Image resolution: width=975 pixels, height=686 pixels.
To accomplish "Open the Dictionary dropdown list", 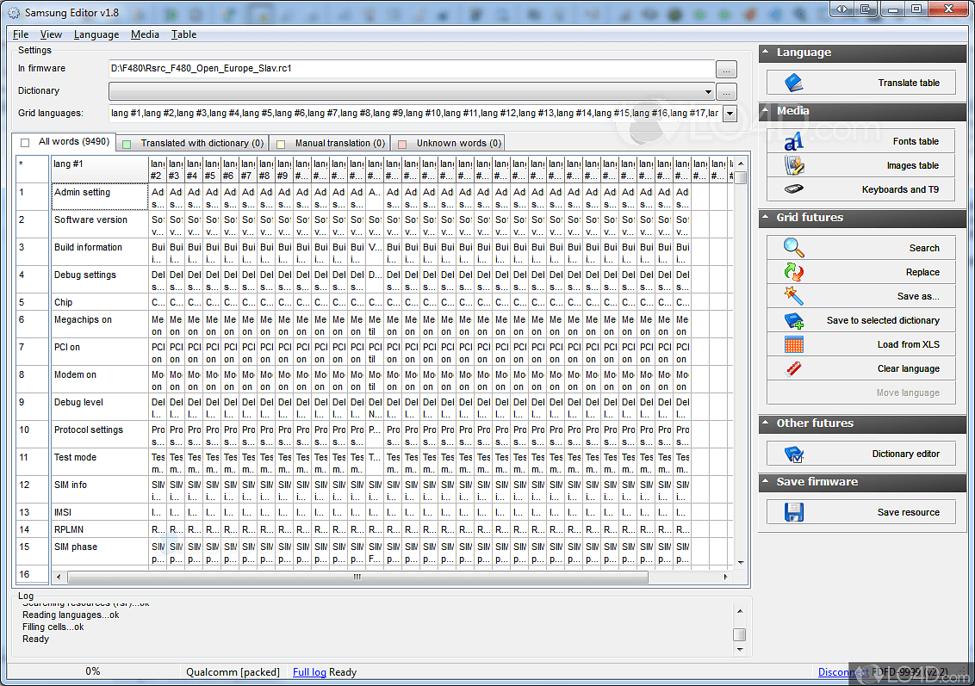I will click(x=708, y=91).
